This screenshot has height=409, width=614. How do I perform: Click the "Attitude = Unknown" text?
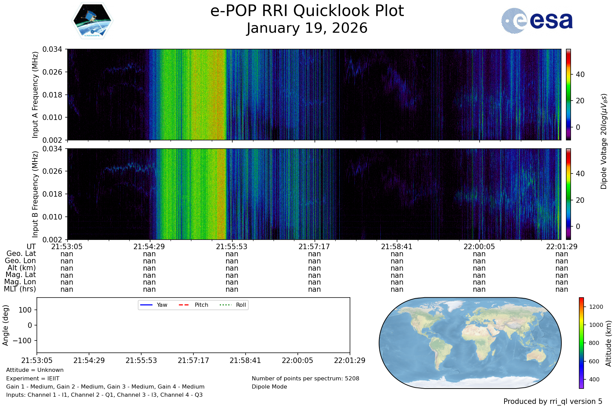pos(35,370)
